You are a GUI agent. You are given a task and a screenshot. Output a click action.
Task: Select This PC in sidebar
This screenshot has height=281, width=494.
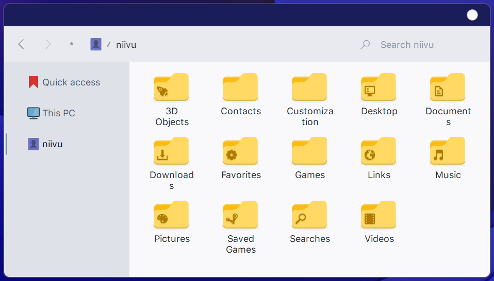(58, 113)
